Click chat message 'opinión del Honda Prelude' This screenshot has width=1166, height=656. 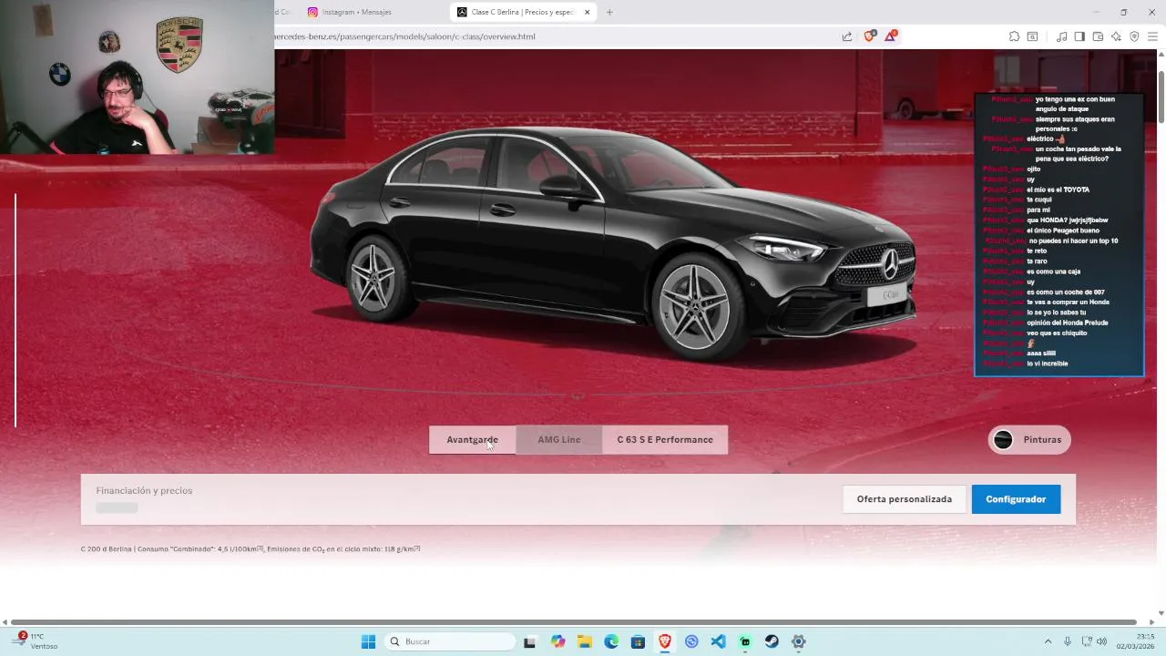(1067, 323)
